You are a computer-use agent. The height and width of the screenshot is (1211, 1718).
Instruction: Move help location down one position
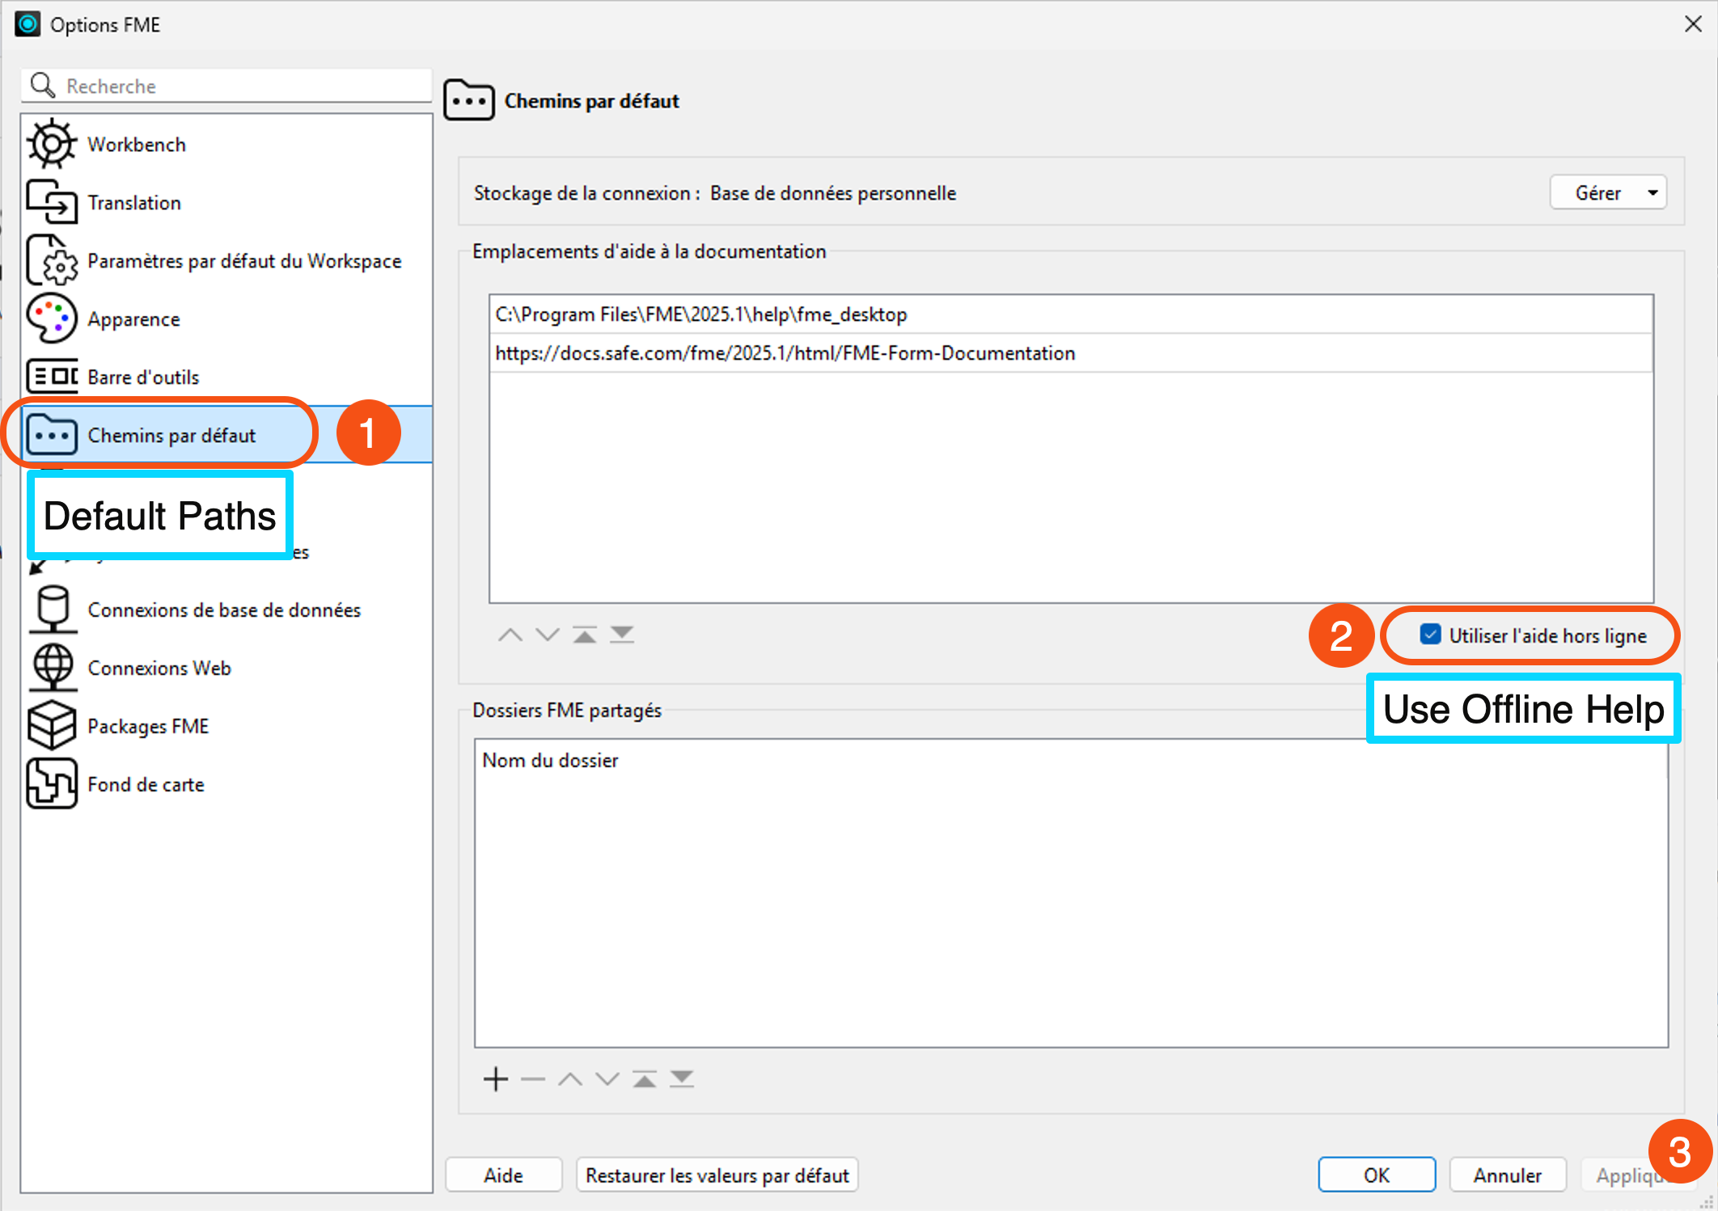(548, 635)
